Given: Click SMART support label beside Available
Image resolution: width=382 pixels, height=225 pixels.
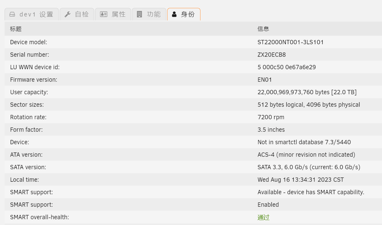Looking at the screenshot, I should pyautogui.click(x=31, y=192).
